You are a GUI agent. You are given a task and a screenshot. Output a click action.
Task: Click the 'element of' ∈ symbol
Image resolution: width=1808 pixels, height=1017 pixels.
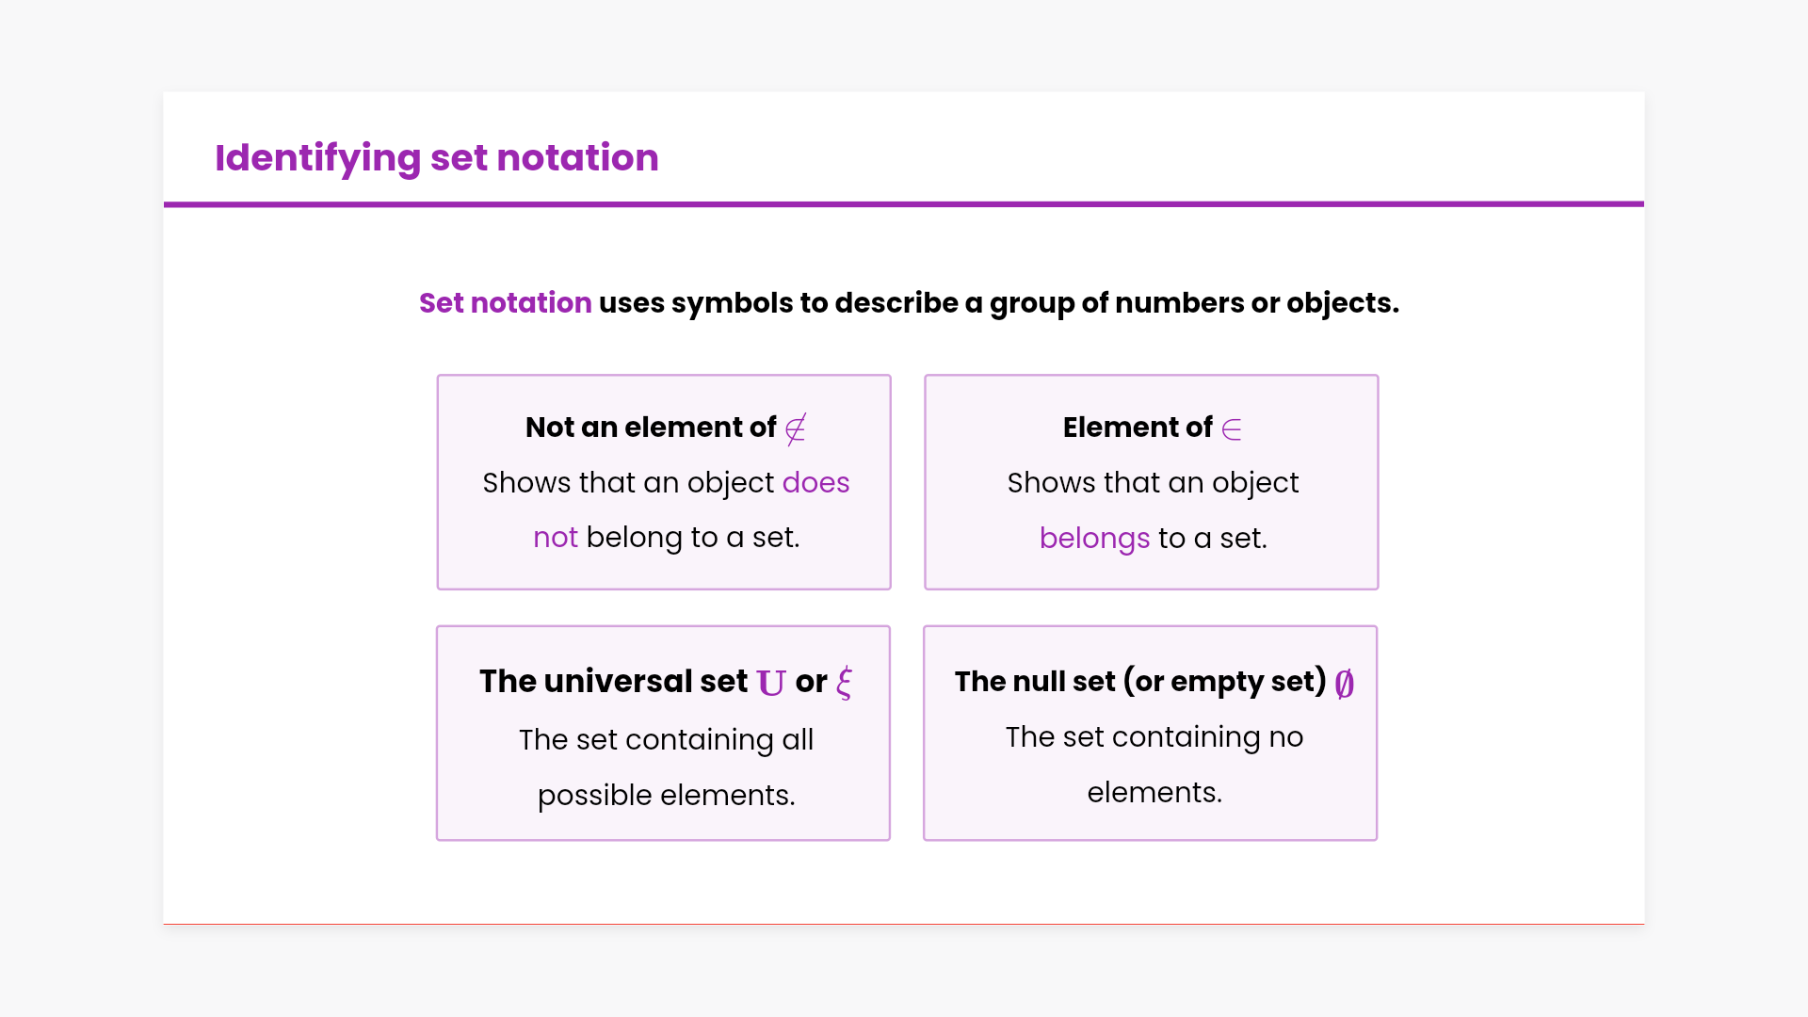click(1232, 429)
